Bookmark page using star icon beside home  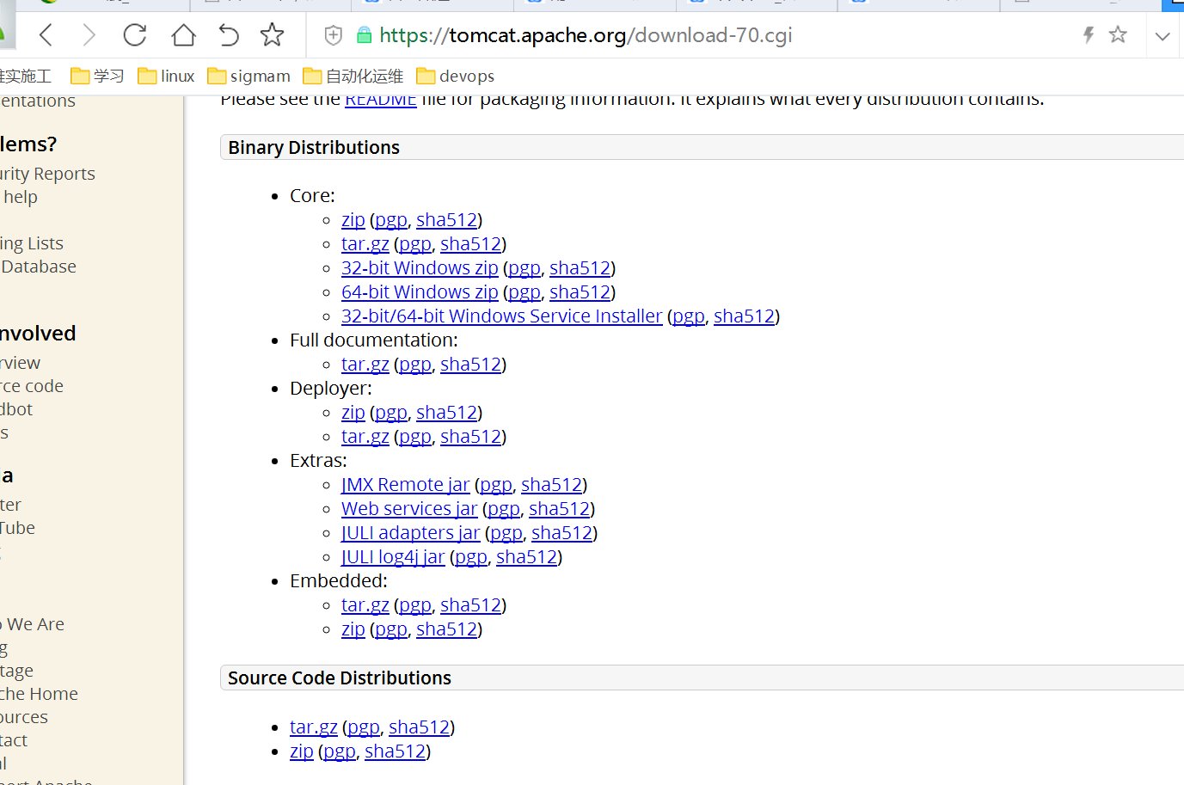pos(273,35)
